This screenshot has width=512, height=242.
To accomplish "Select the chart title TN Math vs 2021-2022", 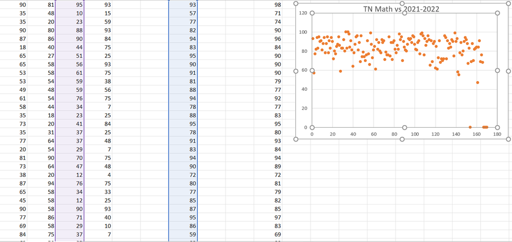I will [x=401, y=9].
